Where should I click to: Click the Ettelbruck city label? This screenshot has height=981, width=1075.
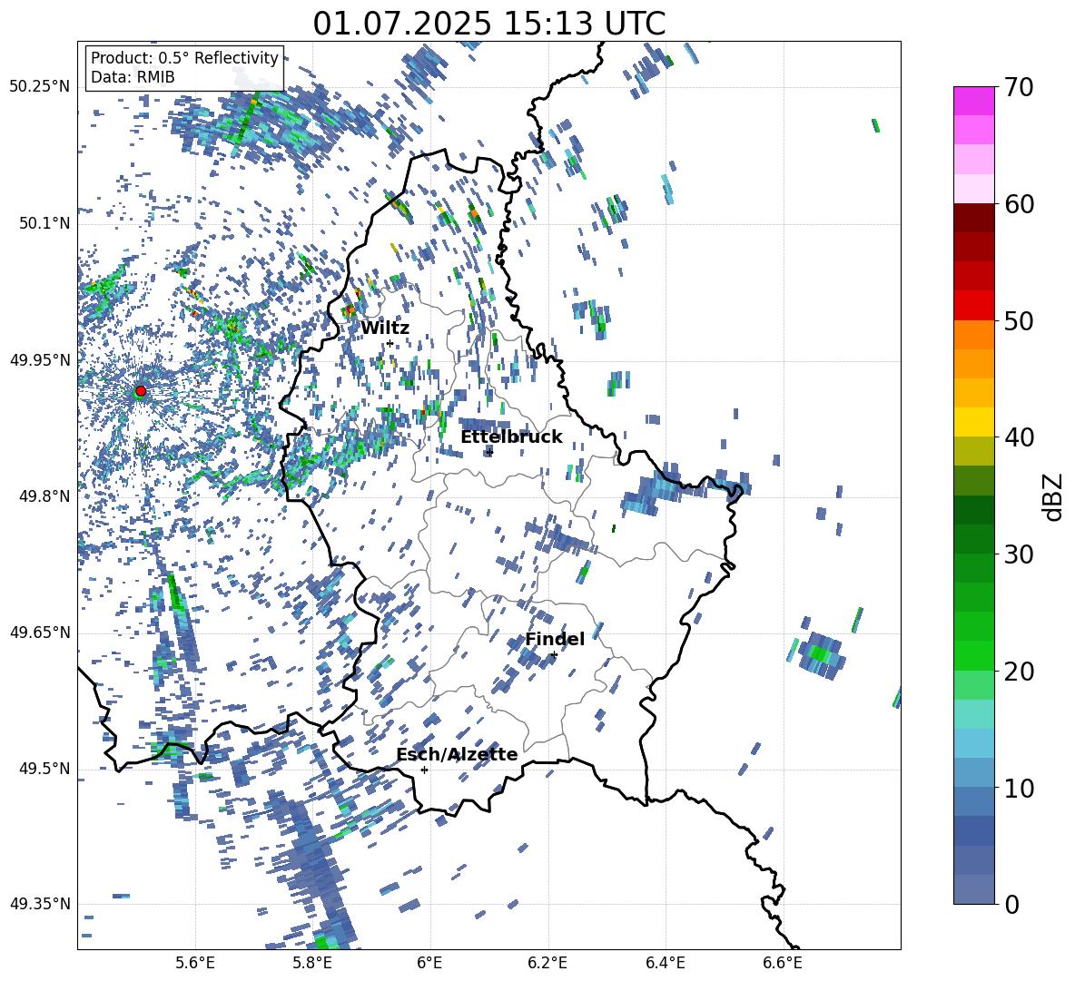click(x=511, y=437)
